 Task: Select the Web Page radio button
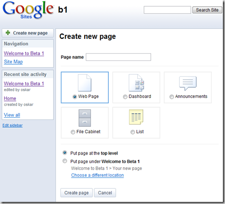(x=75, y=97)
